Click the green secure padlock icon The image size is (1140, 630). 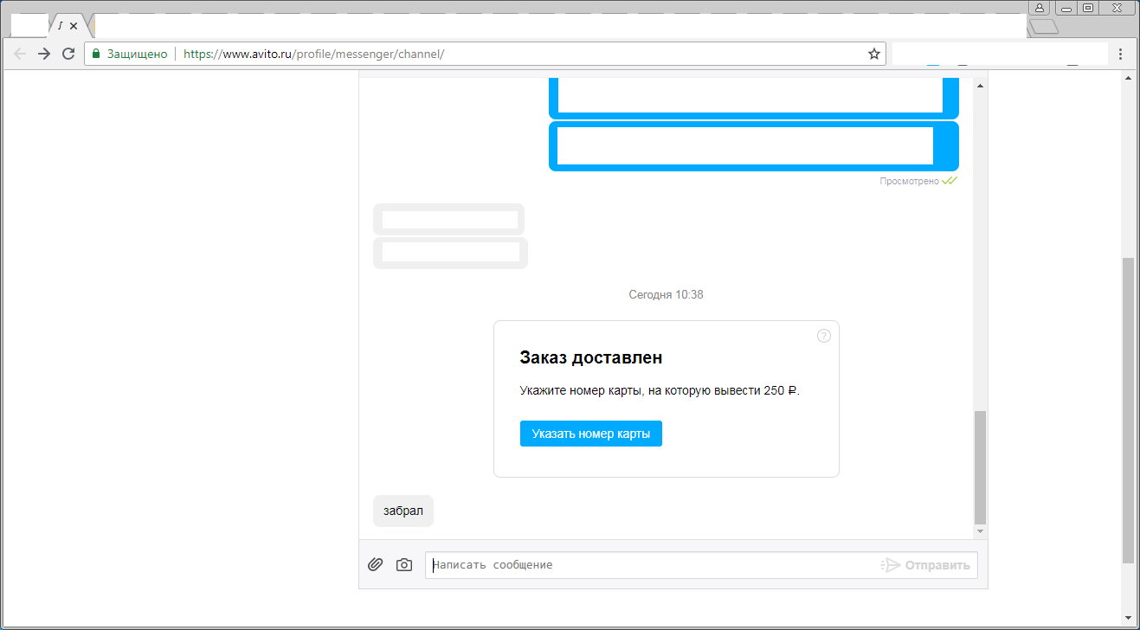[96, 54]
